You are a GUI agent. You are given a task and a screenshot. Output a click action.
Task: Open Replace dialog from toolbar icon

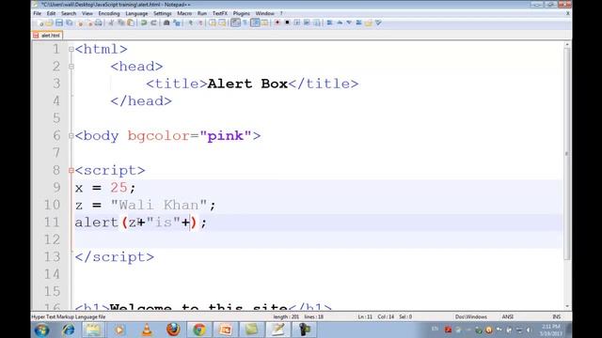[177, 23]
